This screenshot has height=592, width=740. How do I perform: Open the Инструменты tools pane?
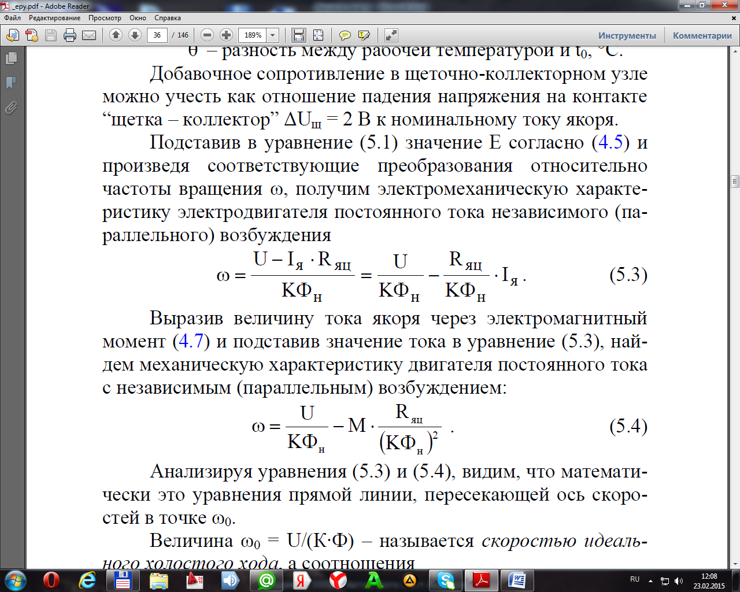[x=627, y=36]
